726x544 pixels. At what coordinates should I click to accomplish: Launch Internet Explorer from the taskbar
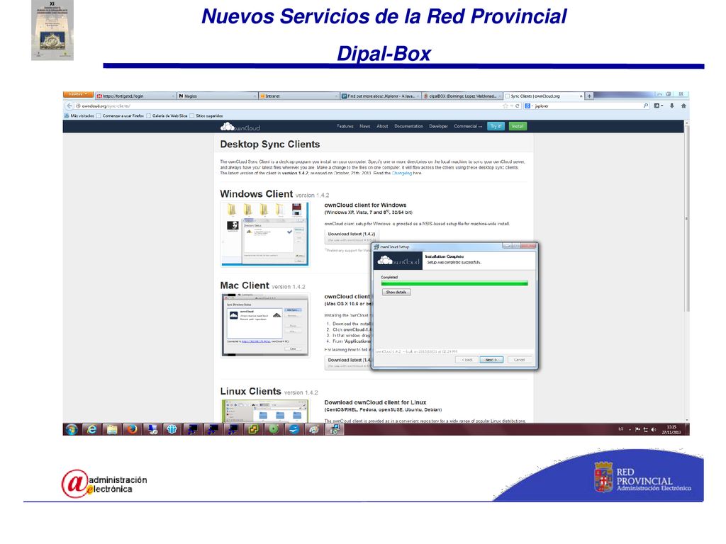92,429
